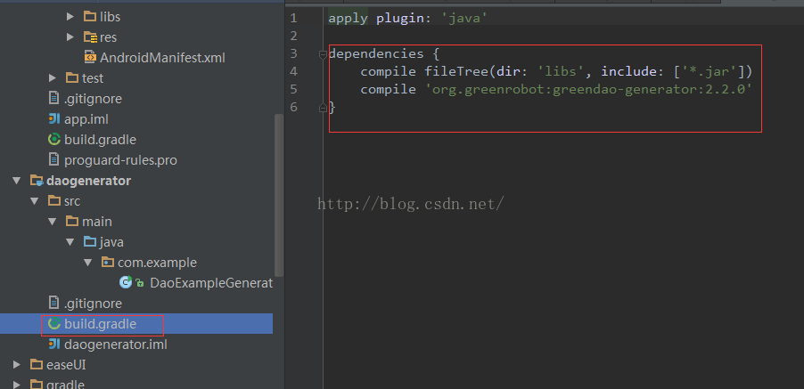Click the 'java' string on line 1
804x389 pixels.
coord(465,19)
